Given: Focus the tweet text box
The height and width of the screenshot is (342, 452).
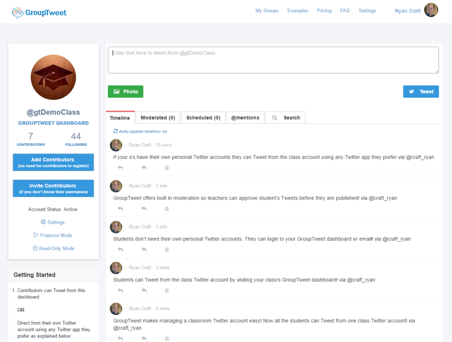Looking at the screenshot, I should (x=273, y=60).
